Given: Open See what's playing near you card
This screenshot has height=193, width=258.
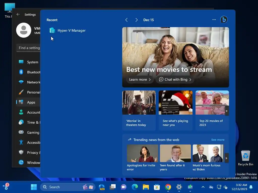Looking at the screenshot, I should coord(176,110).
